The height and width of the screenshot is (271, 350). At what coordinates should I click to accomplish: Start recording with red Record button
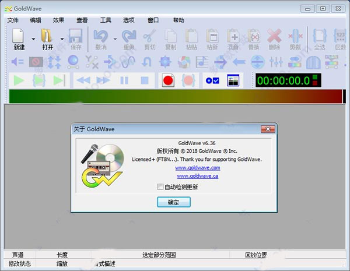pos(168,80)
